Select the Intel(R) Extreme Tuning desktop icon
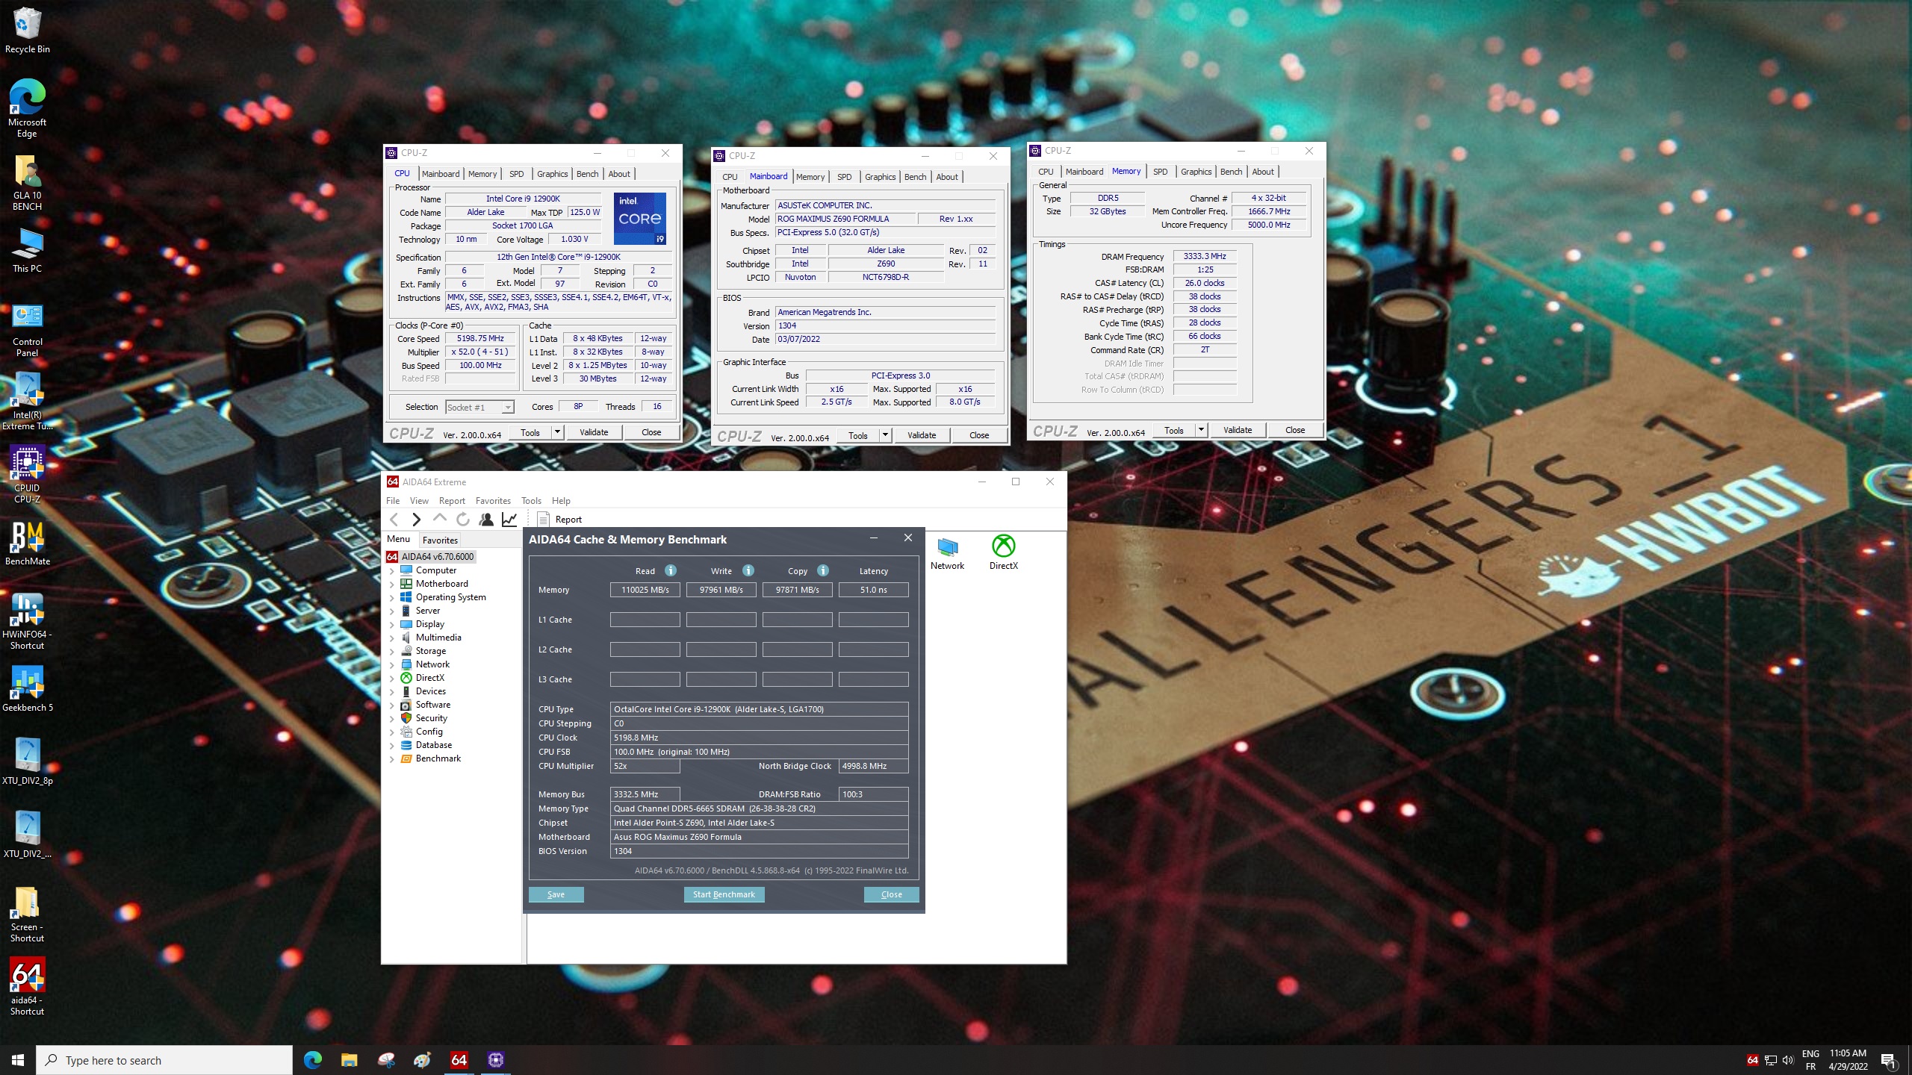 [x=27, y=402]
